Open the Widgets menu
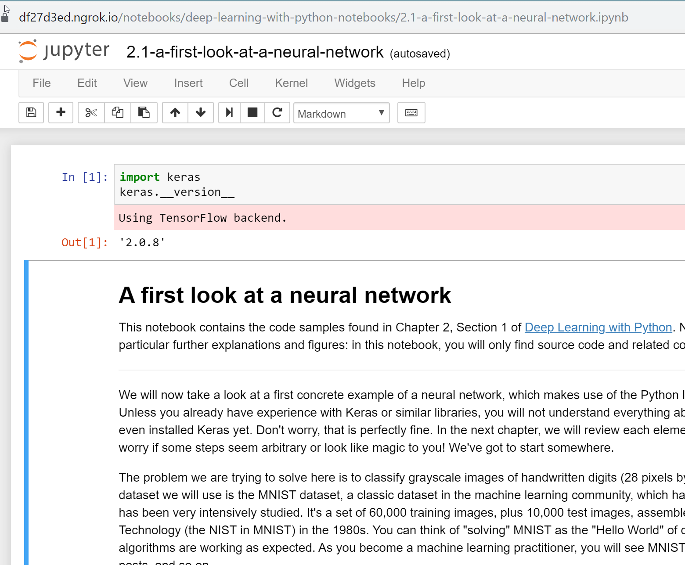685x565 pixels. (x=355, y=83)
